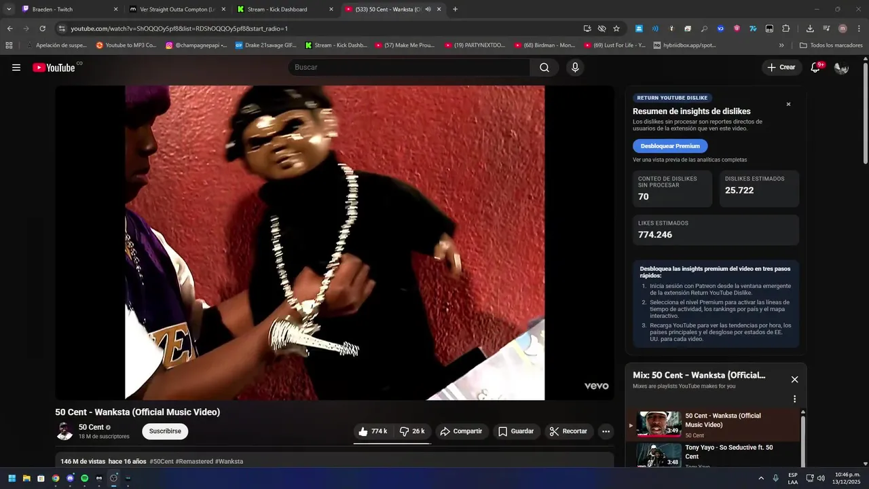Screen dimensions: 869x489
Task: Open the Chrome three-dot menu
Action: (859, 29)
